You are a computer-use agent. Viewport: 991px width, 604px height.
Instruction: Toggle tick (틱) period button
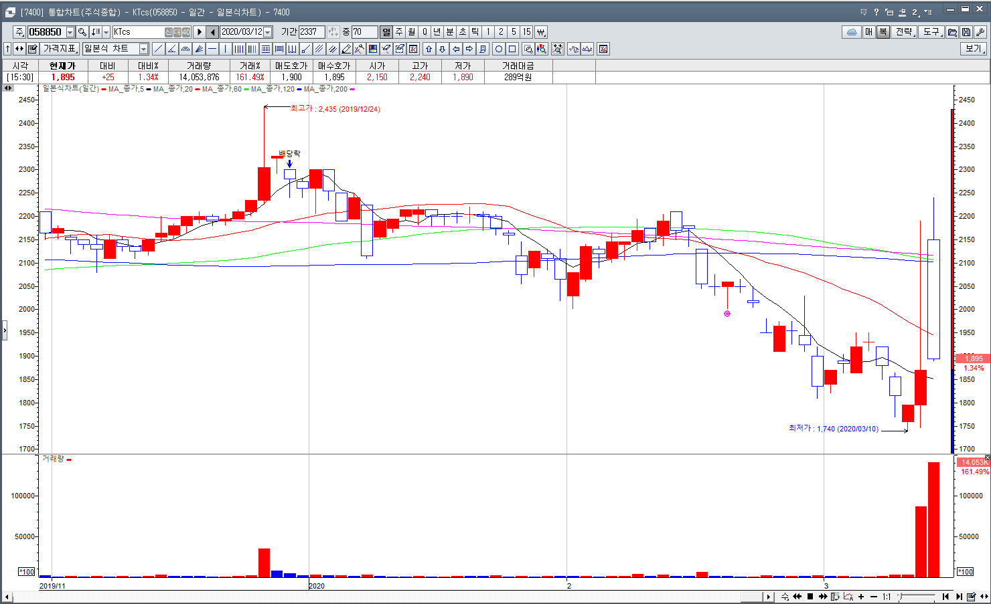(x=475, y=31)
